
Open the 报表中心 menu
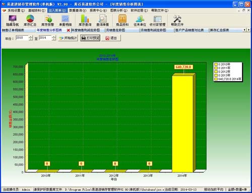click(98, 11)
